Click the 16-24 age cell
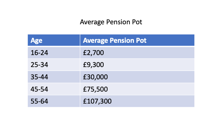This screenshot has width=221, height=132. point(54,53)
